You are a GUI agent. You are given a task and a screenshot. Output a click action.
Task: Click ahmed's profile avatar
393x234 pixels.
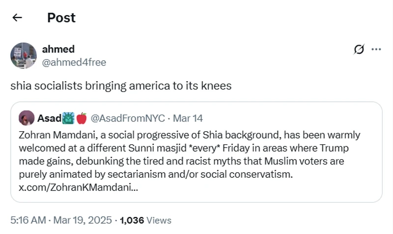pos(24,55)
